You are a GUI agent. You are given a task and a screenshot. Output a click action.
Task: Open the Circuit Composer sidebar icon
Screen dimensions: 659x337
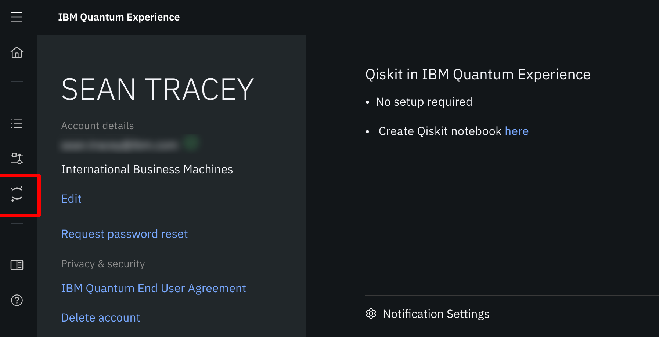(x=17, y=158)
